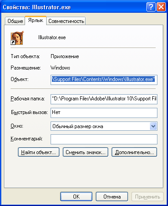
Task: Open Дополнительно... settings
Action: (134, 152)
